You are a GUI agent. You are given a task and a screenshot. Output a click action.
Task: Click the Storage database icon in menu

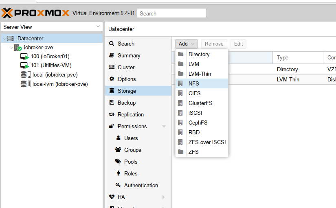point(112,91)
